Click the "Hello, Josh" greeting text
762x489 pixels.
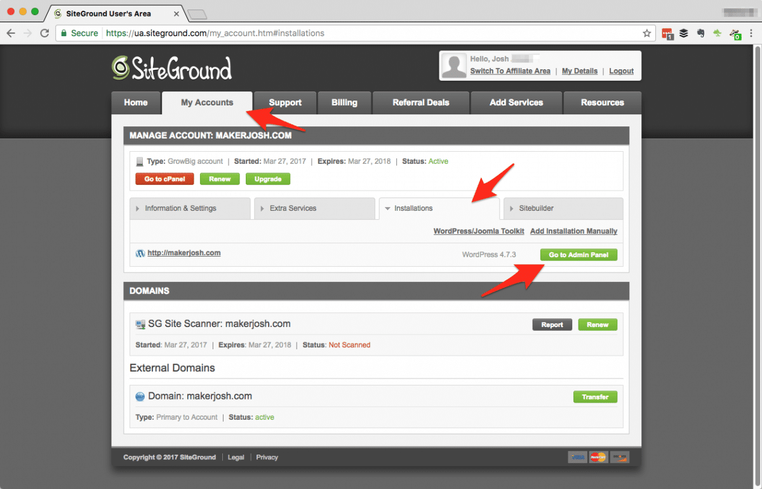pyautogui.click(x=490, y=59)
